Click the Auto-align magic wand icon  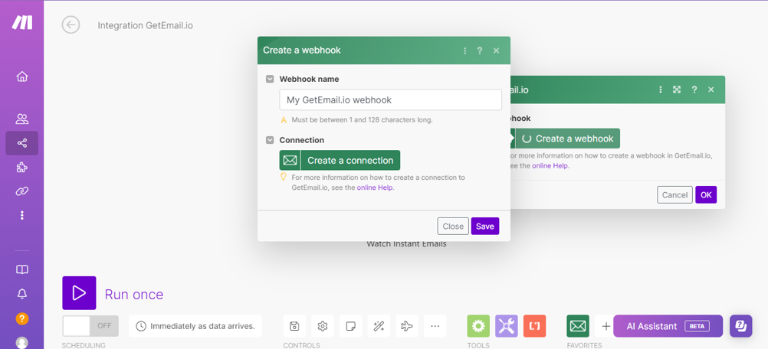click(x=379, y=326)
